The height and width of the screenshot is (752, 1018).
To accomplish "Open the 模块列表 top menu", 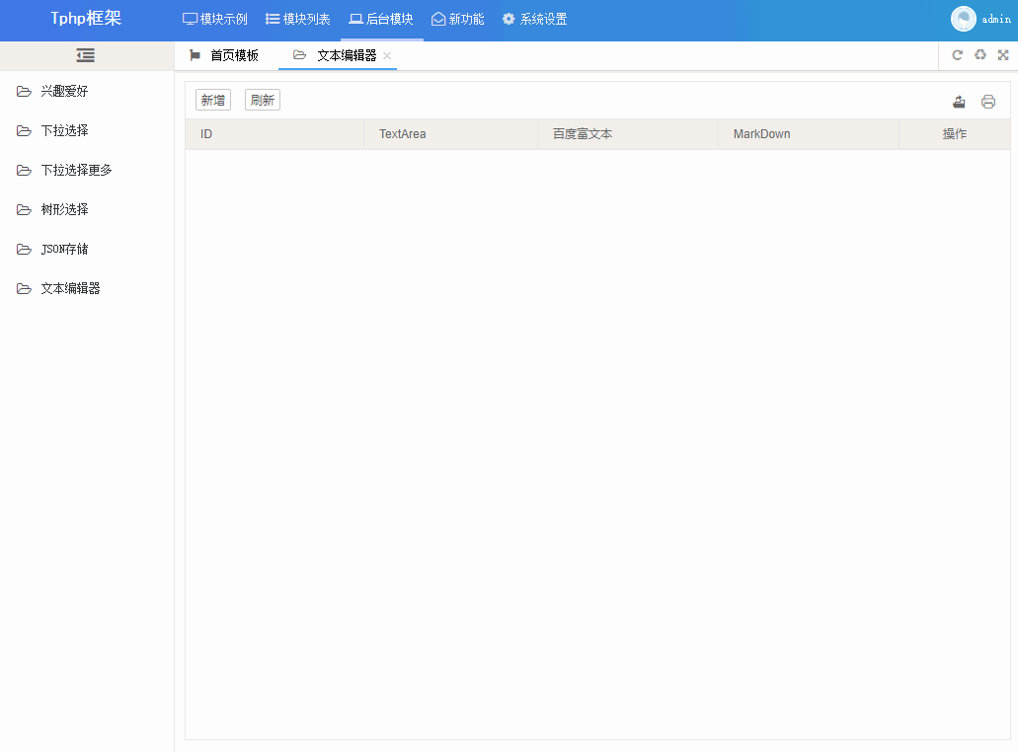I will point(298,20).
